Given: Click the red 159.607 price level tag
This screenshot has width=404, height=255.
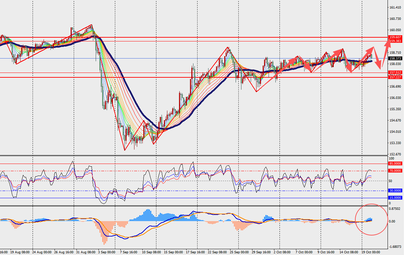Looking at the screenshot, I should 395,37.
